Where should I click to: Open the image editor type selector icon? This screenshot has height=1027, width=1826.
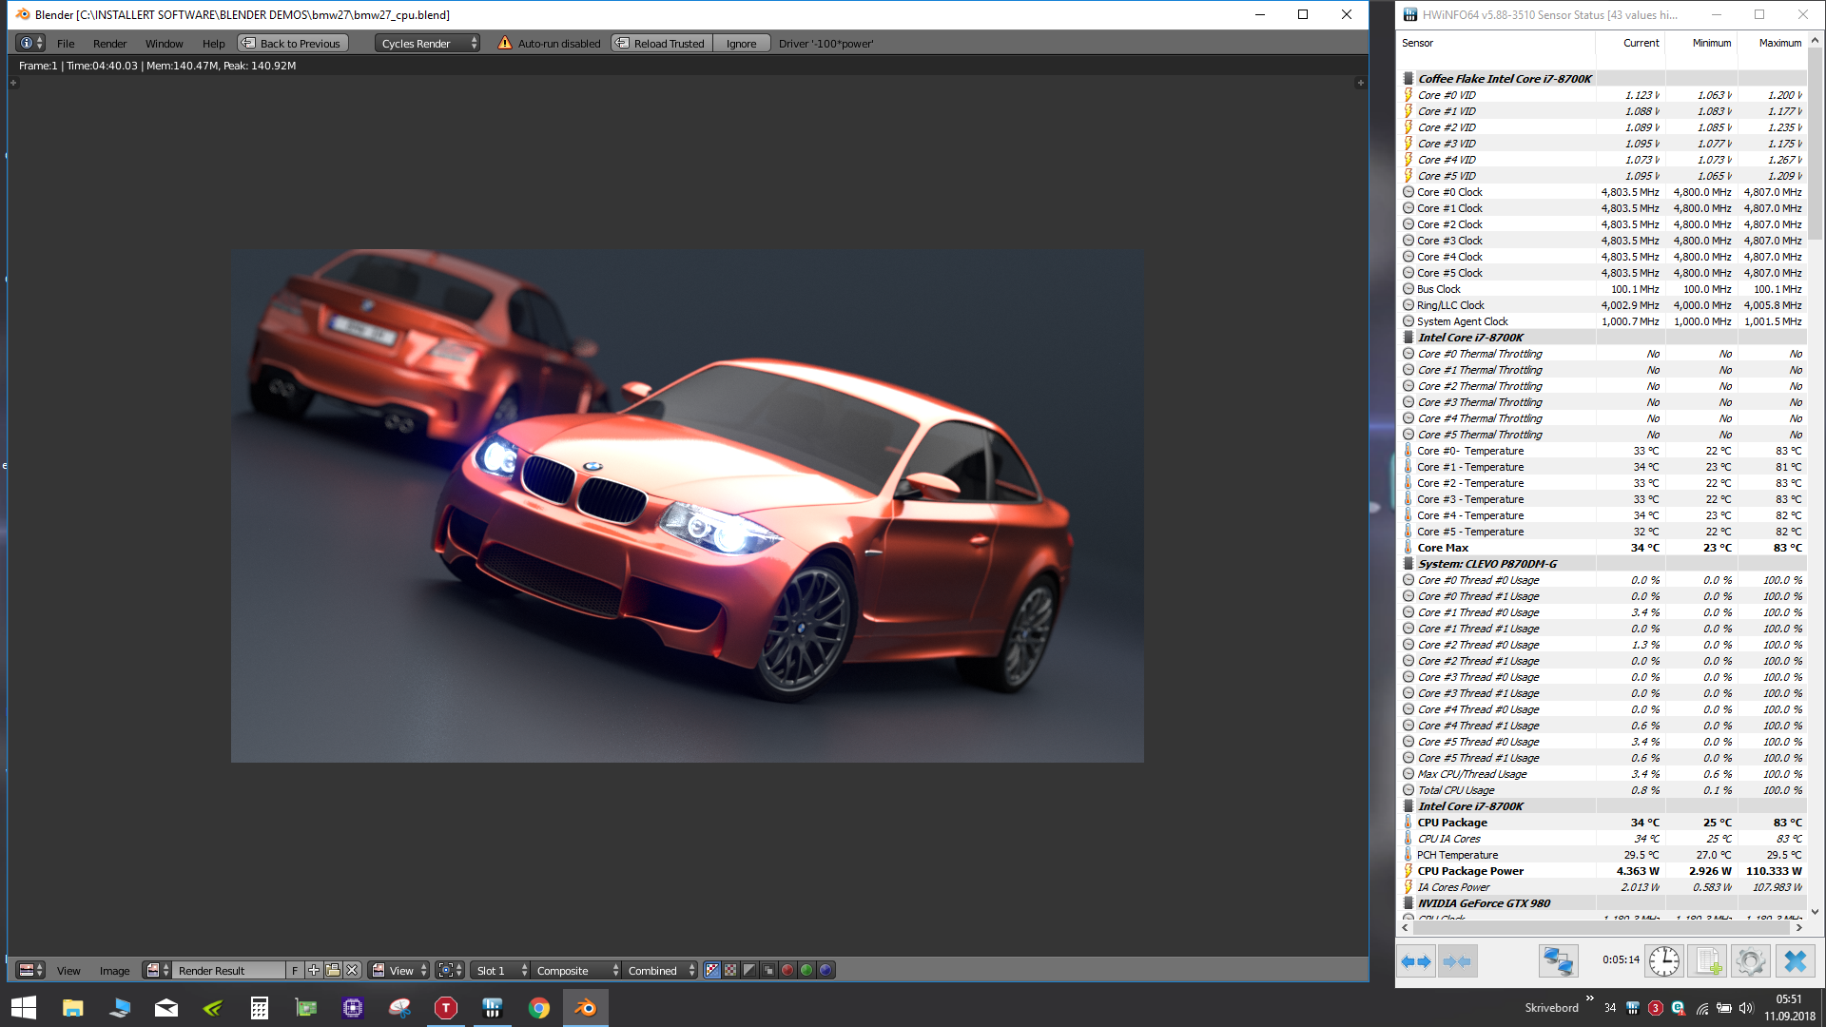pos(31,970)
